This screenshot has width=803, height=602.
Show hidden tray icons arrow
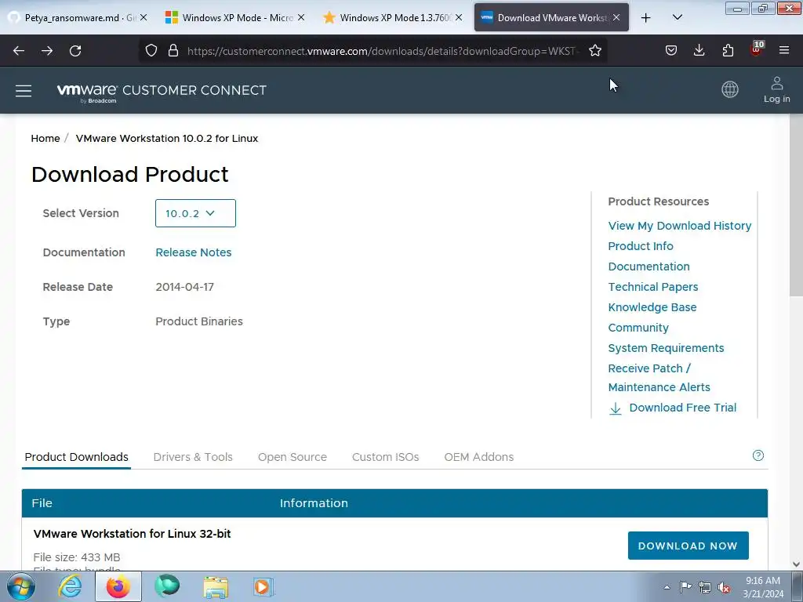[667, 587]
